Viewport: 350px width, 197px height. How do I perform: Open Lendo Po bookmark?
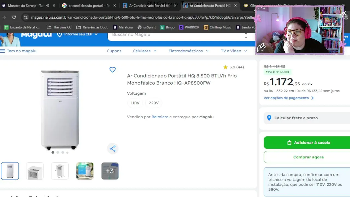coord(246,27)
